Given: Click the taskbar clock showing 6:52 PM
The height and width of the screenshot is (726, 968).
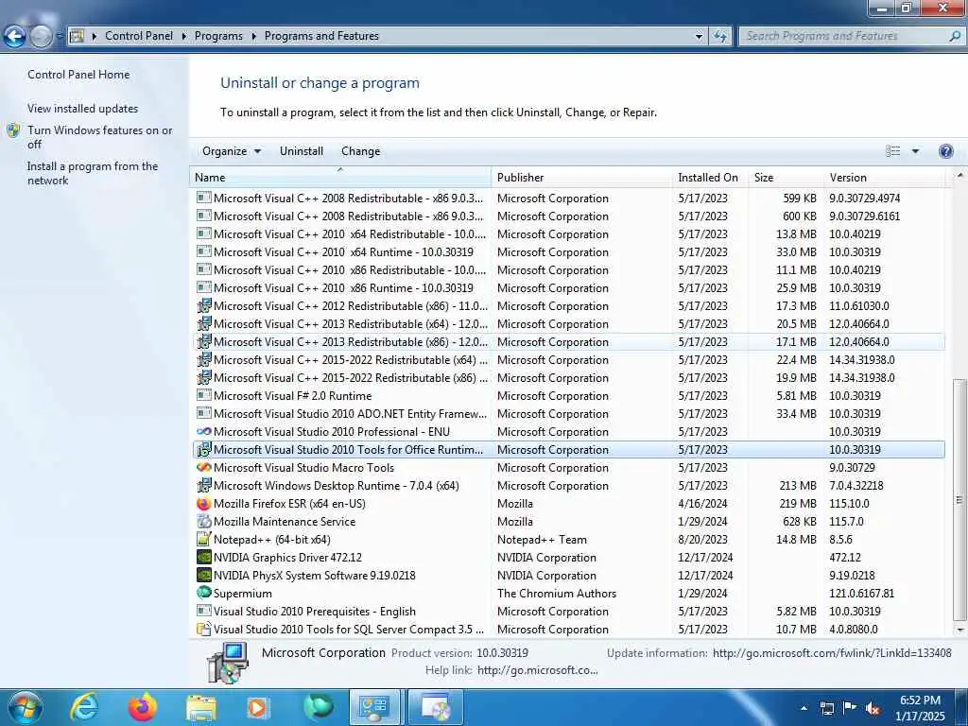Looking at the screenshot, I should click(x=920, y=708).
